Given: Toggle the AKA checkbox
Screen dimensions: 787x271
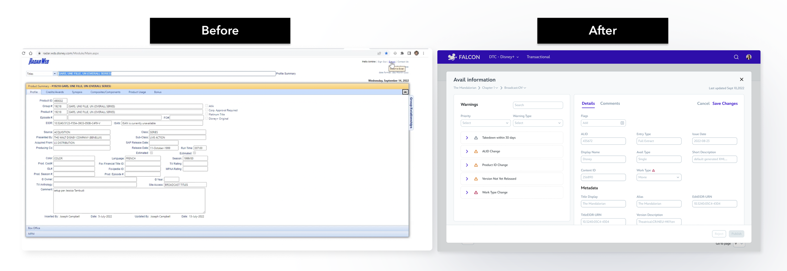Looking at the screenshot, I should click(207, 106).
